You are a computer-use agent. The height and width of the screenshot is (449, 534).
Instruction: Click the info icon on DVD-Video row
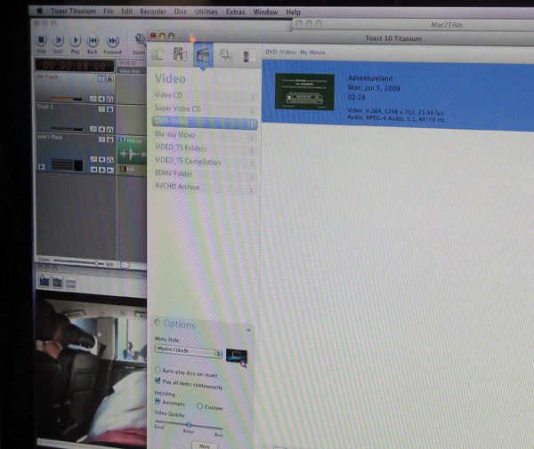coord(253,124)
